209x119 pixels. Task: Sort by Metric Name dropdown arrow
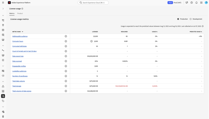[x=22, y=32]
